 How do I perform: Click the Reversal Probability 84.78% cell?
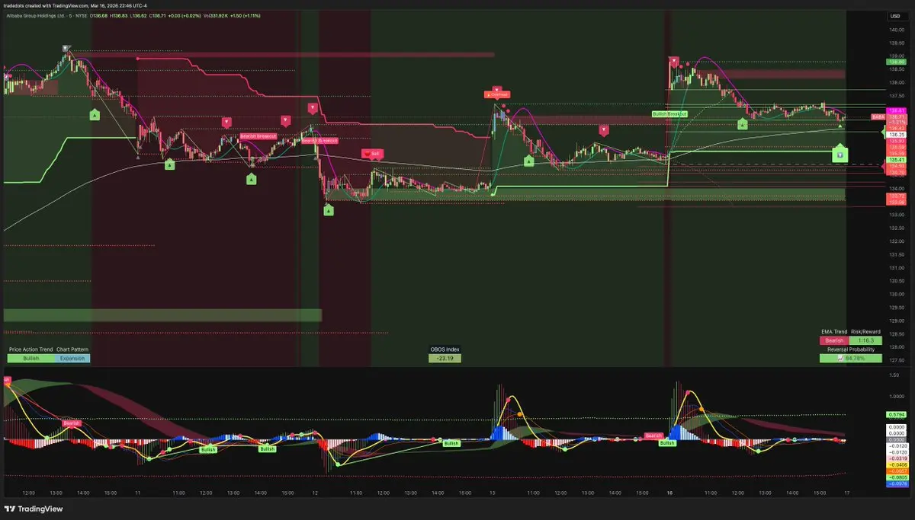click(x=850, y=358)
